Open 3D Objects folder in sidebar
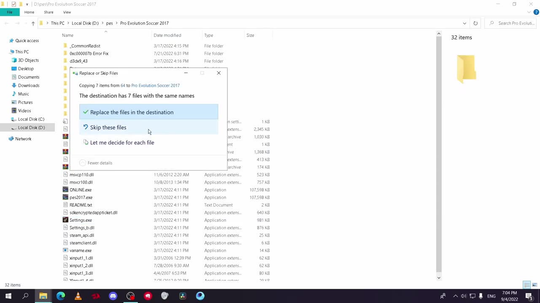This screenshot has height=303, width=540. (28, 60)
